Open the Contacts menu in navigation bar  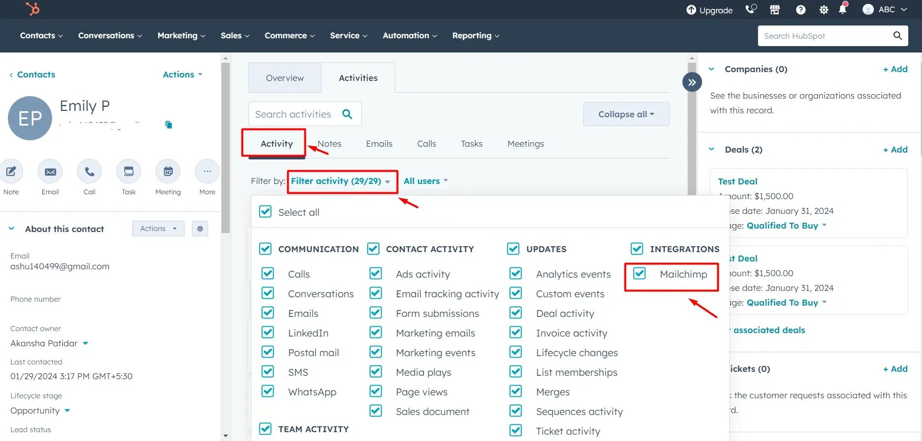41,35
